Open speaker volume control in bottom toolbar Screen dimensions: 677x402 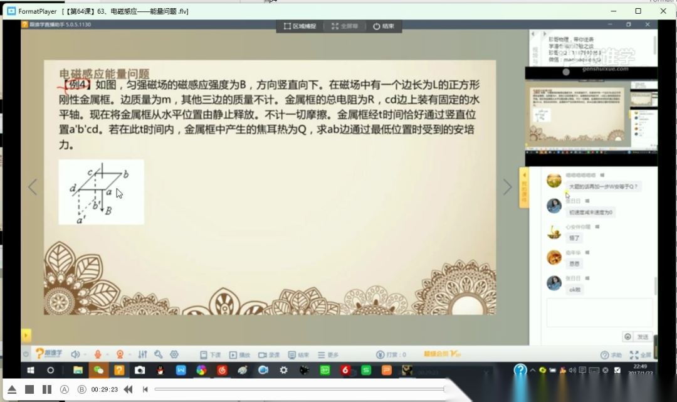(75, 354)
